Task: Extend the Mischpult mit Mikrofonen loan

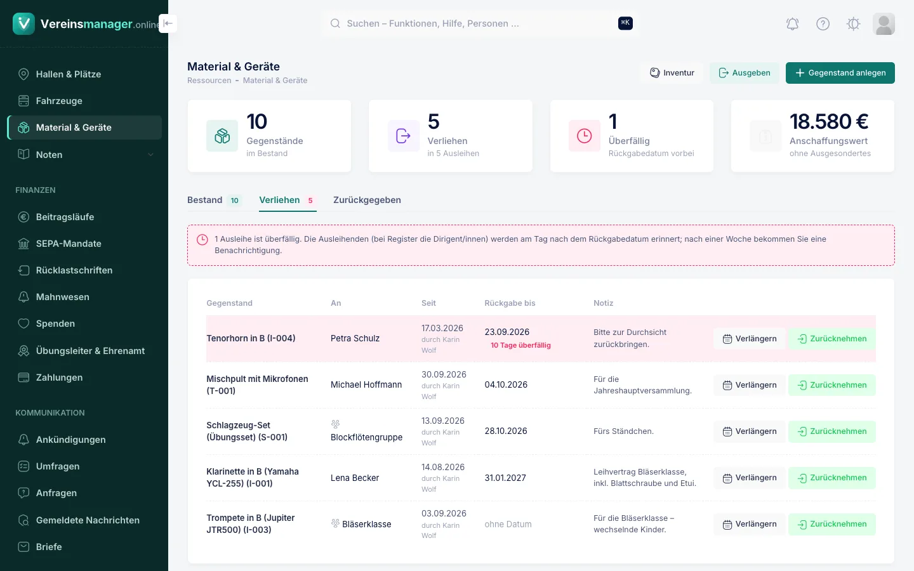Action: (750, 385)
